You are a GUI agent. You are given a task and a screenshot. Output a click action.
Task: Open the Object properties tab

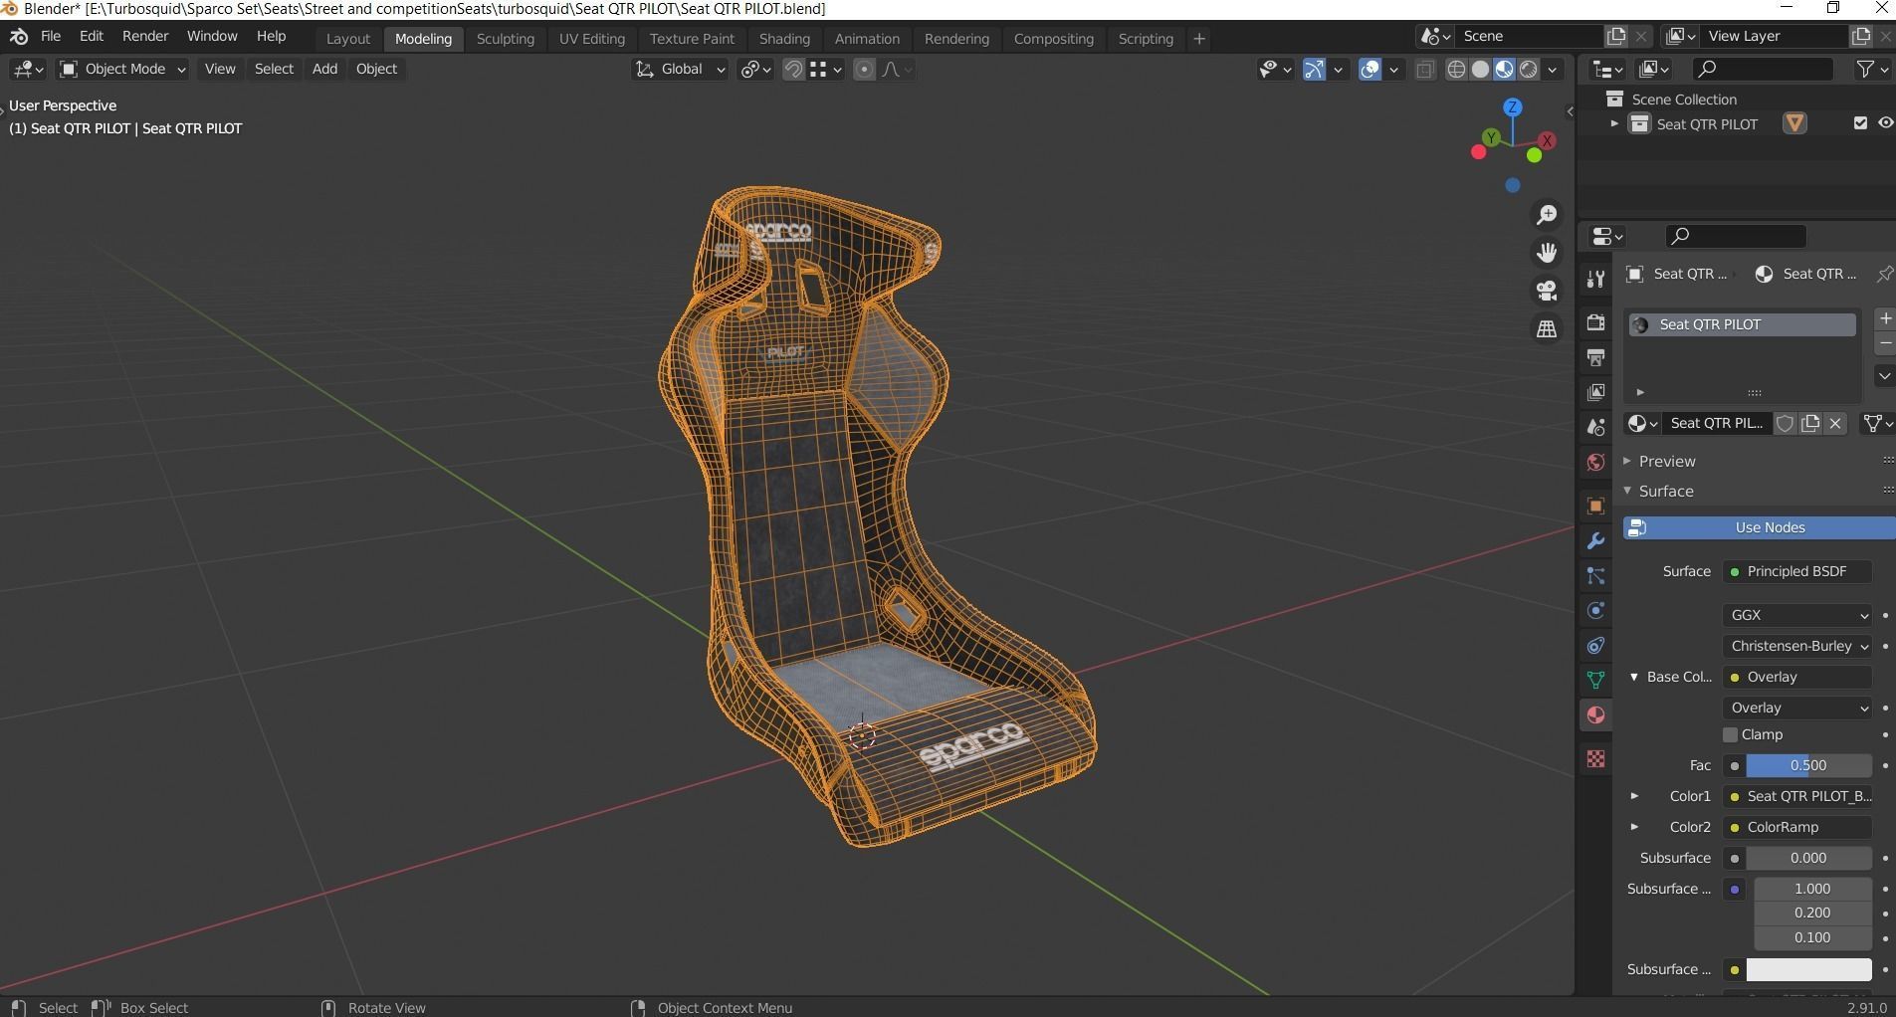coord(1595,507)
